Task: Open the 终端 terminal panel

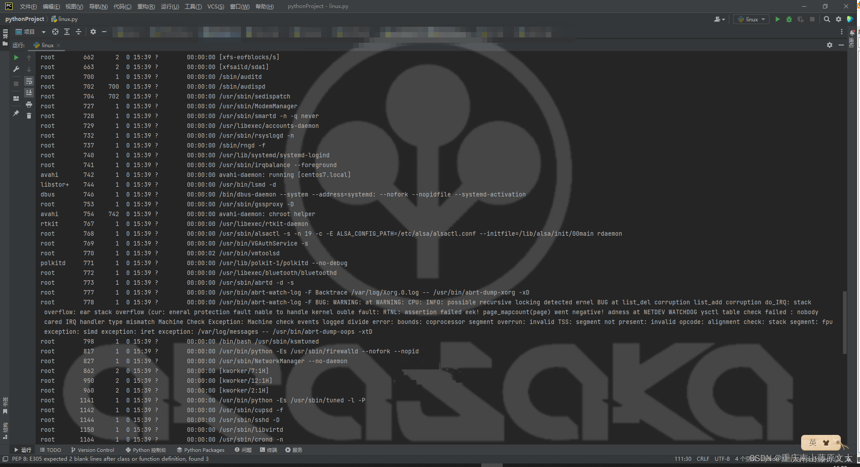Action: (x=268, y=450)
